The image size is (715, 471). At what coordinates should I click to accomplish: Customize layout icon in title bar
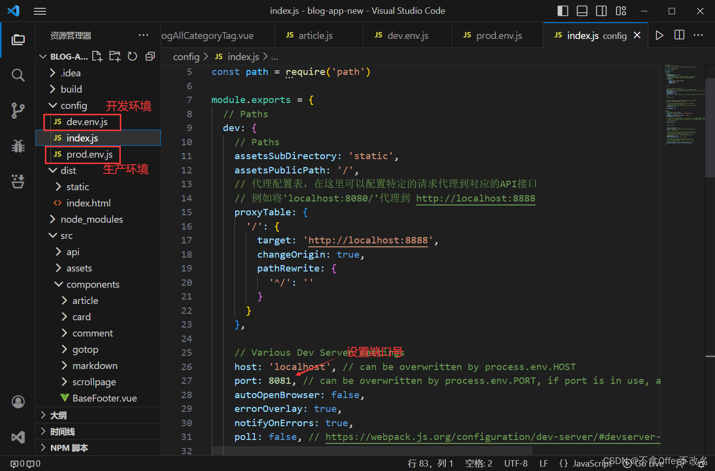click(621, 11)
